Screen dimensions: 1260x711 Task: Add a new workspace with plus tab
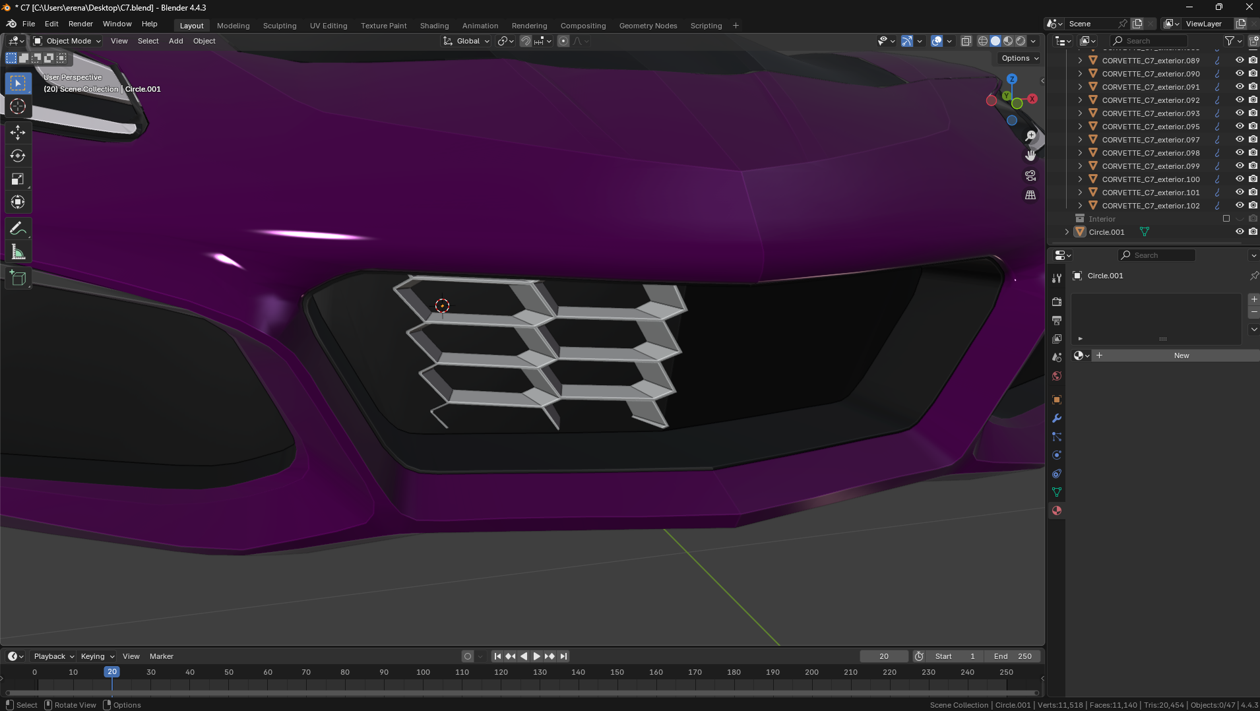click(x=736, y=26)
